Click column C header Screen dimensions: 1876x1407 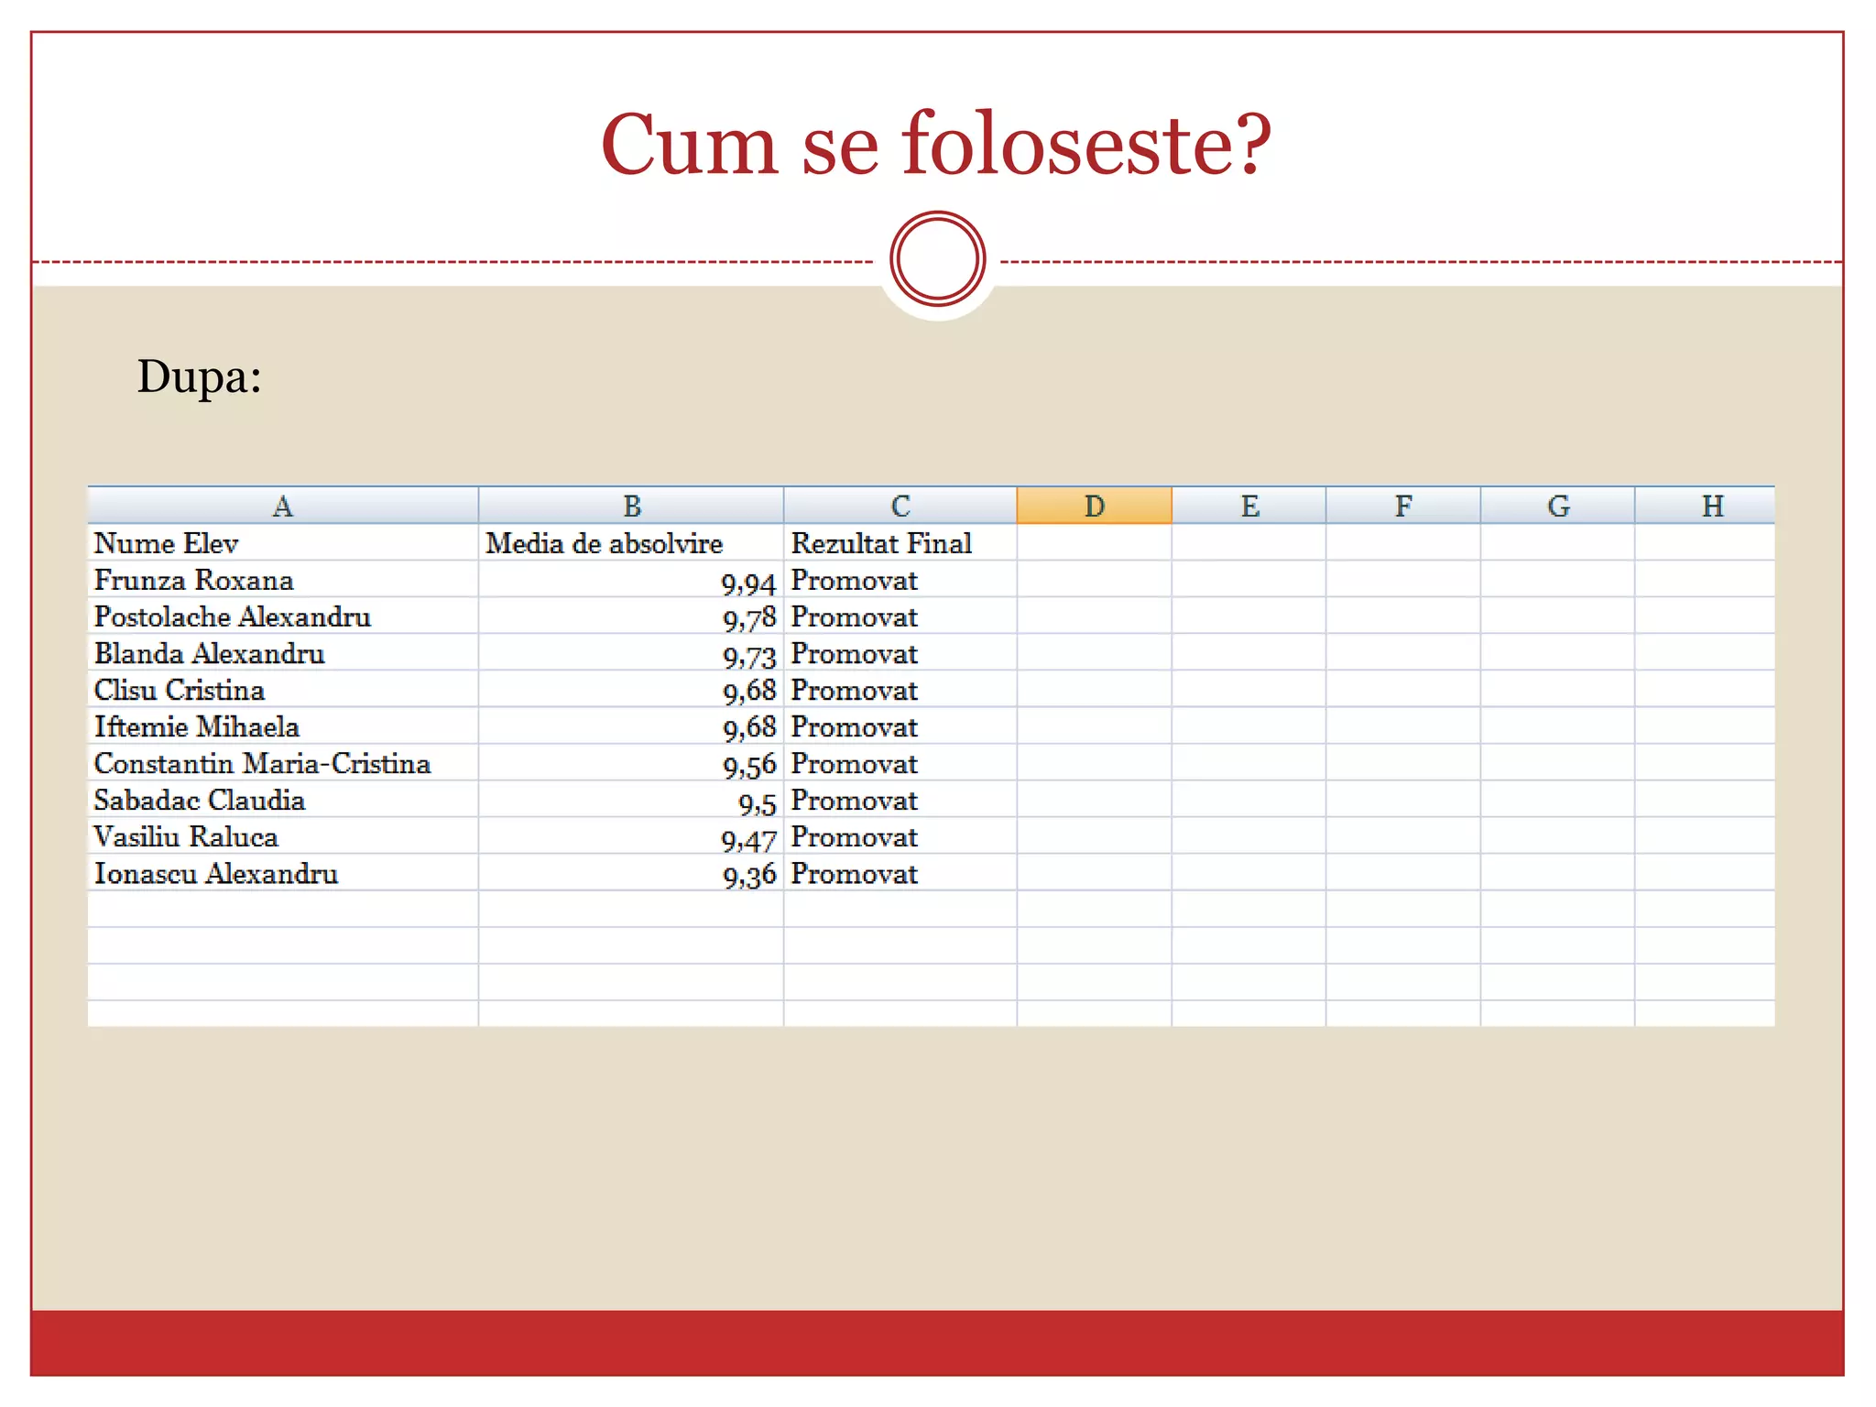900,506
